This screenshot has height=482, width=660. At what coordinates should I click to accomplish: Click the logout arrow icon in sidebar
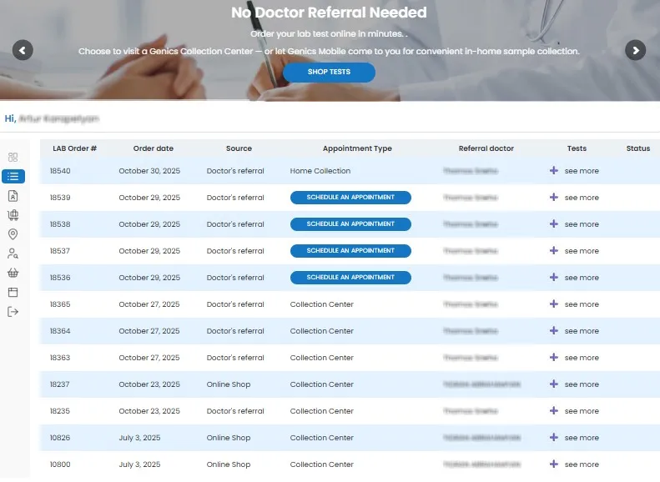tap(13, 312)
